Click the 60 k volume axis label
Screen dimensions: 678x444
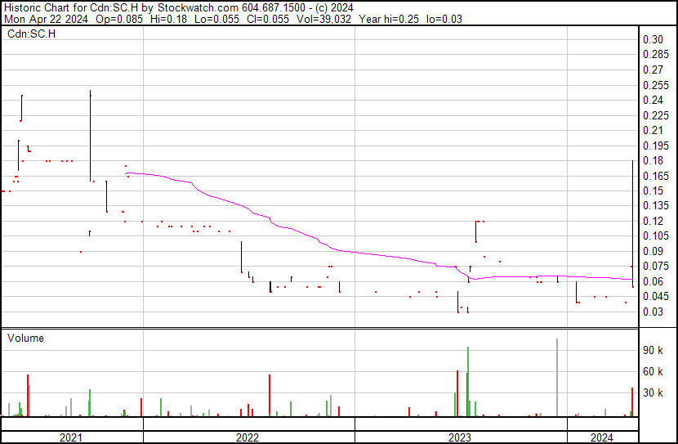point(653,371)
